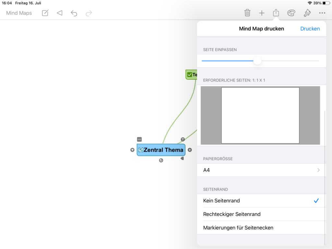The width and height of the screenshot is (332, 249).
Task: Go back to Mind Maps list
Action: [x=19, y=13]
